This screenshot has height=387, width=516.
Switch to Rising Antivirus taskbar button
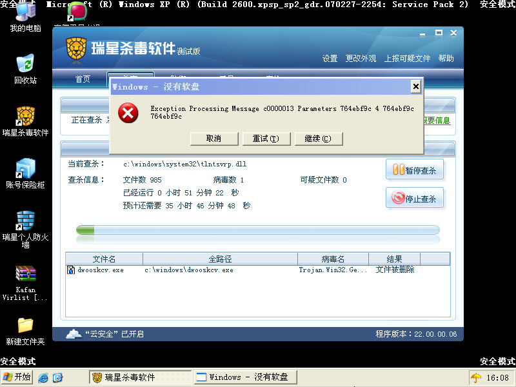coord(141,377)
